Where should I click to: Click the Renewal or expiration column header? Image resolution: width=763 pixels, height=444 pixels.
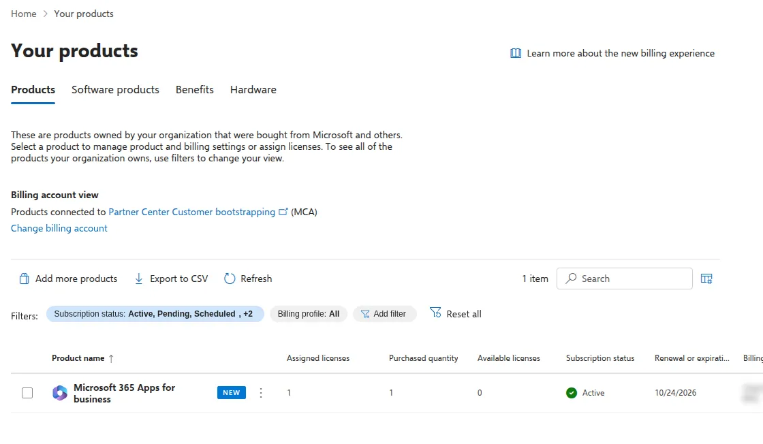click(691, 358)
